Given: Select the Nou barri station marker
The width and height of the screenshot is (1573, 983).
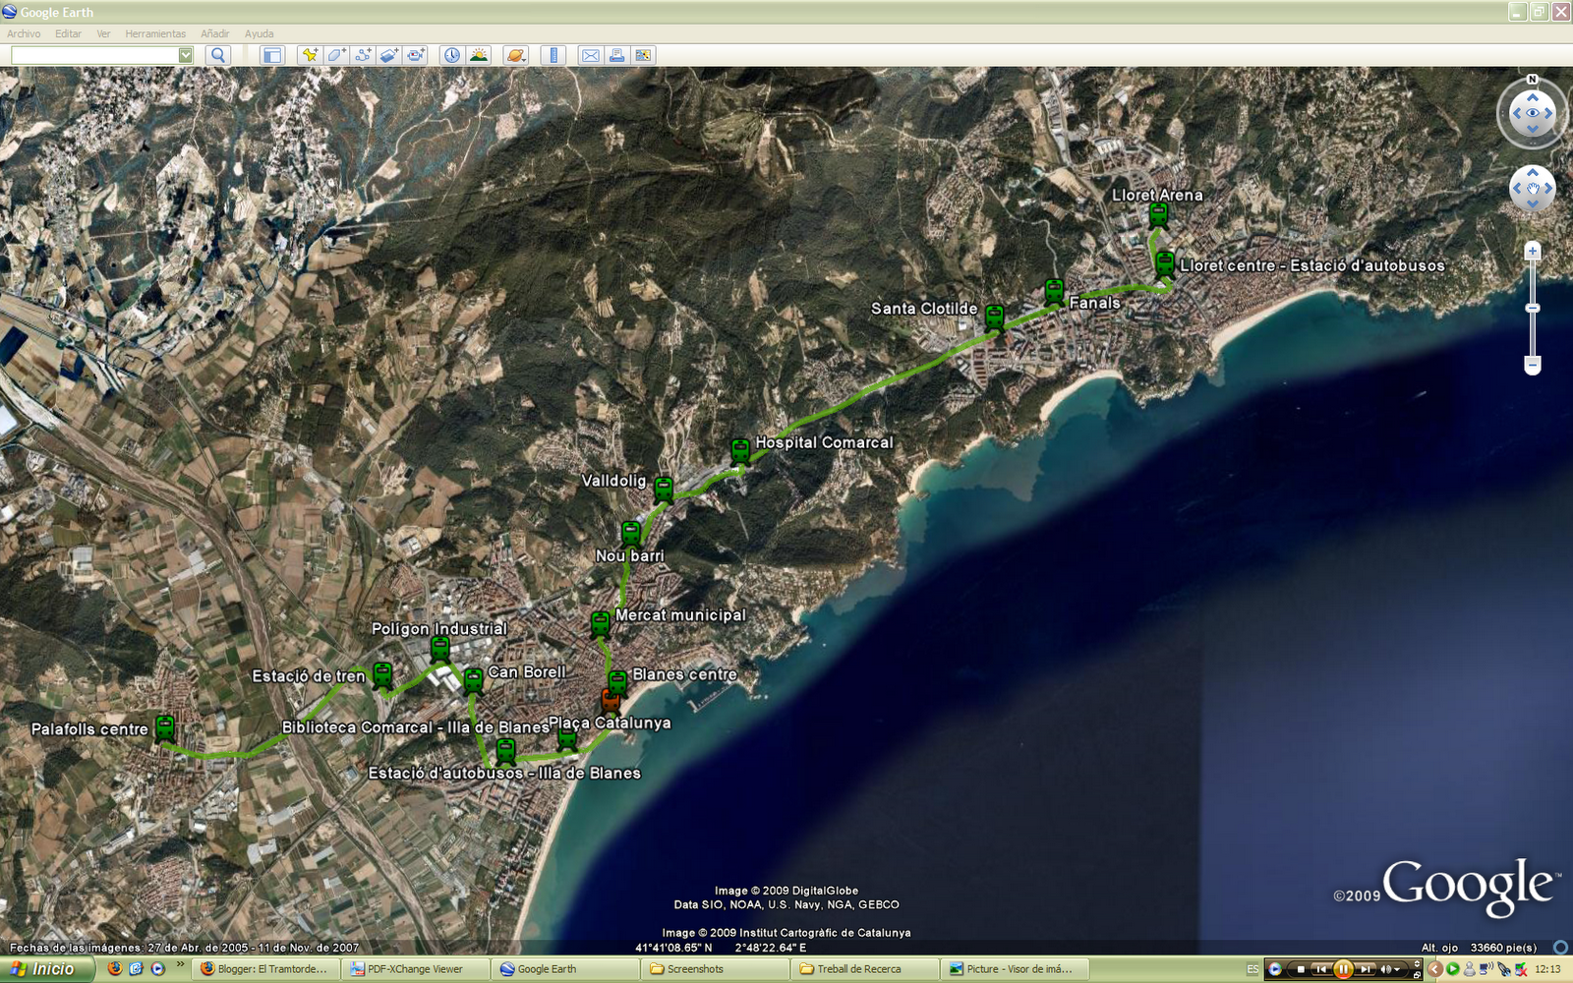Looking at the screenshot, I should point(631,534).
